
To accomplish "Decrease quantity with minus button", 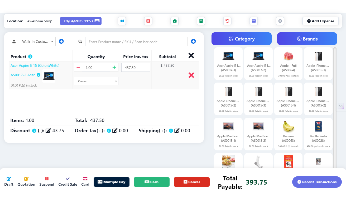I will (78, 67).
